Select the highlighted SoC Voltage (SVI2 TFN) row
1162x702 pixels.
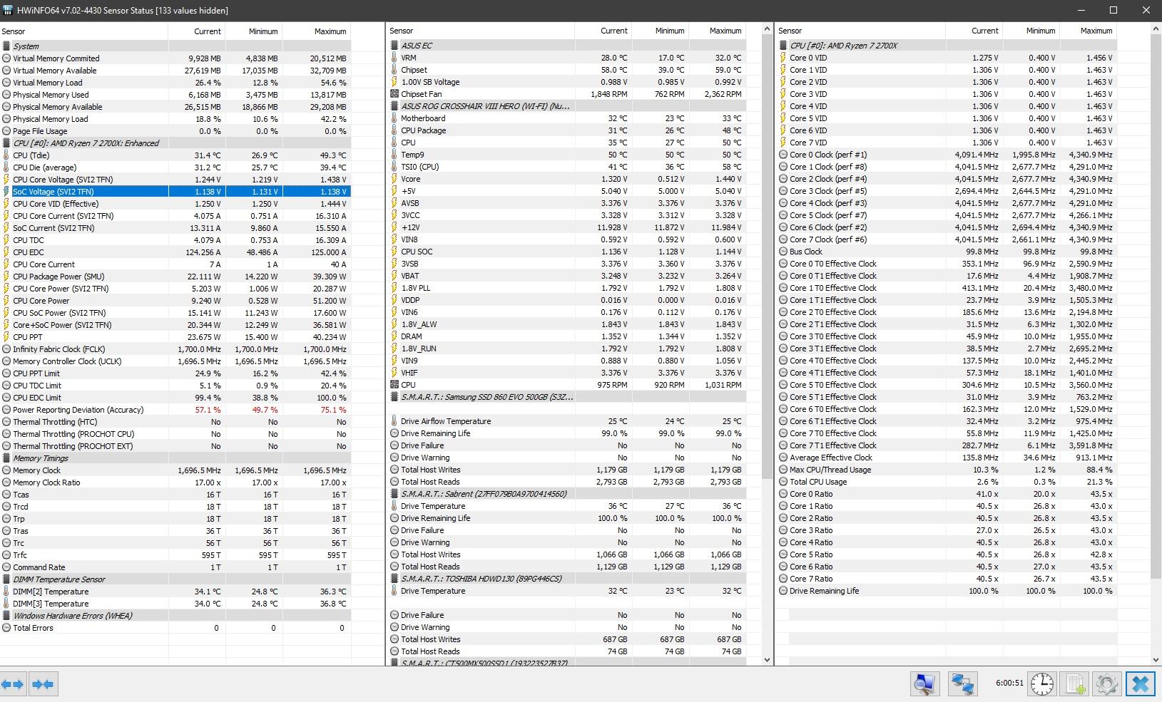175,192
